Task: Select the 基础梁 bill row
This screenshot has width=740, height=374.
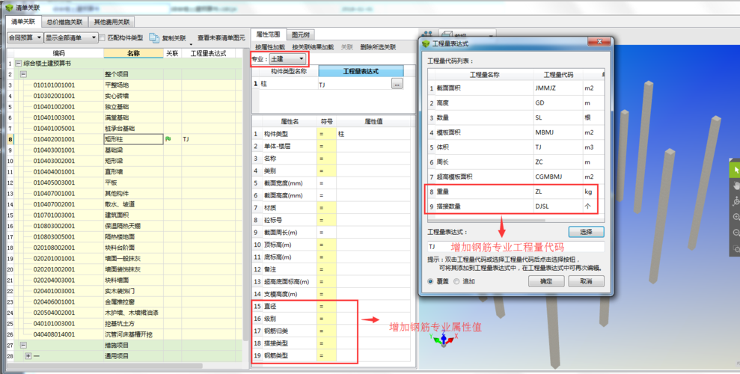Action: tap(126, 150)
